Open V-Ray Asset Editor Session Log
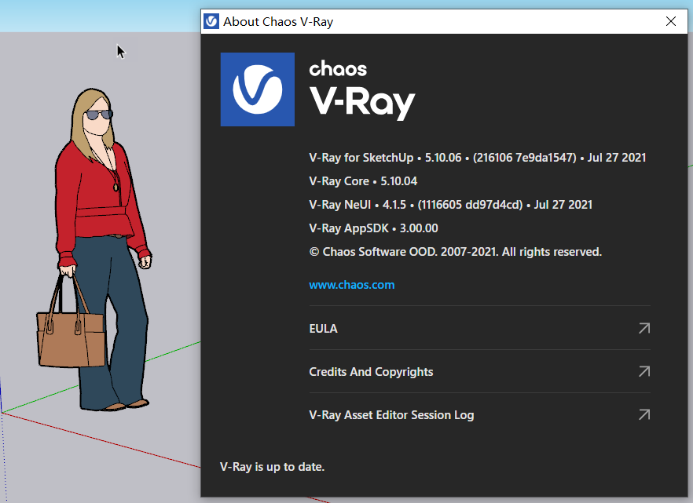The width and height of the screenshot is (693, 503). (x=479, y=415)
